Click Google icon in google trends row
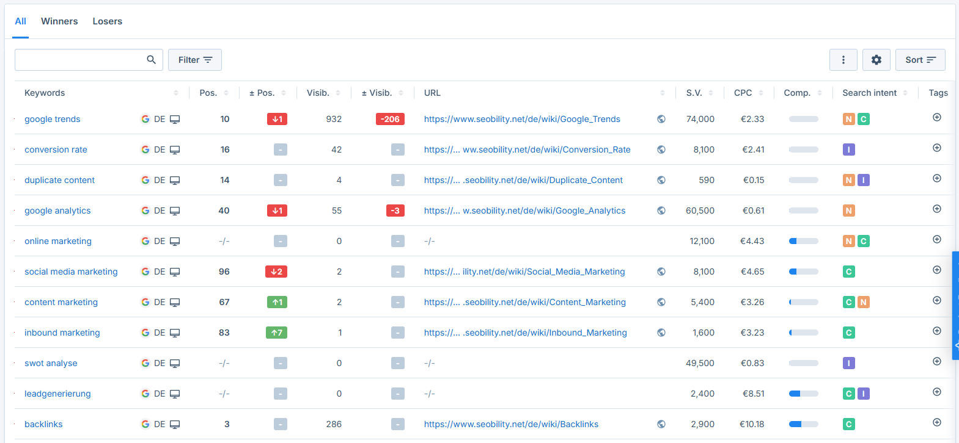The width and height of the screenshot is (959, 443). tap(145, 119)
